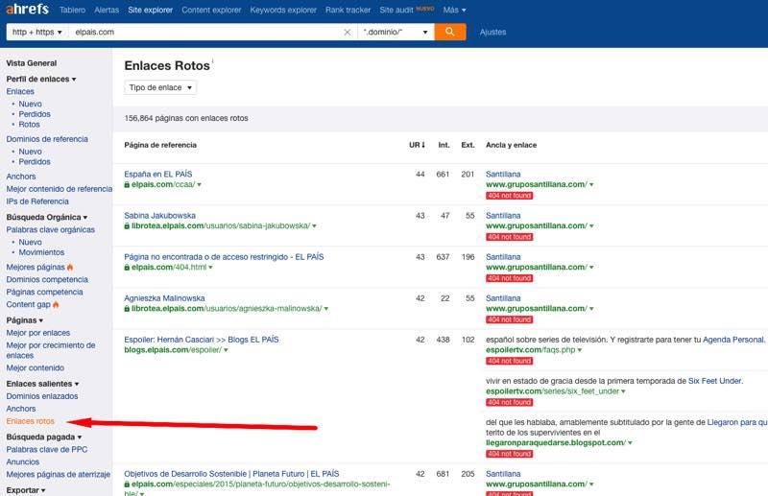The image size is (768, 496).
Task: Click the Agenda Personal anchor link
Action: tap(733, 340)
